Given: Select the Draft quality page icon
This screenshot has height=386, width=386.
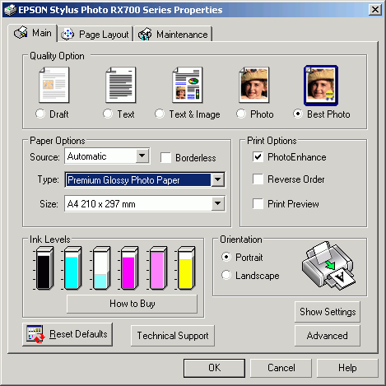Looking at the screenshot, I should 54,85.
